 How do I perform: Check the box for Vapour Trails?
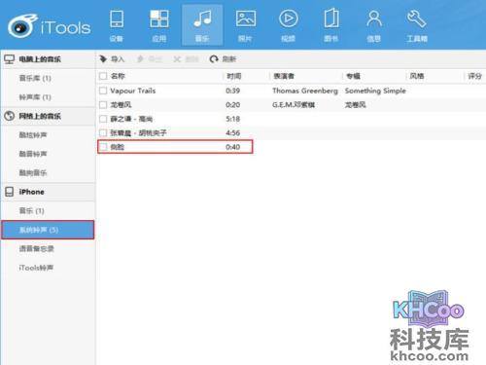pyautogui.click(x=103, y=91)
